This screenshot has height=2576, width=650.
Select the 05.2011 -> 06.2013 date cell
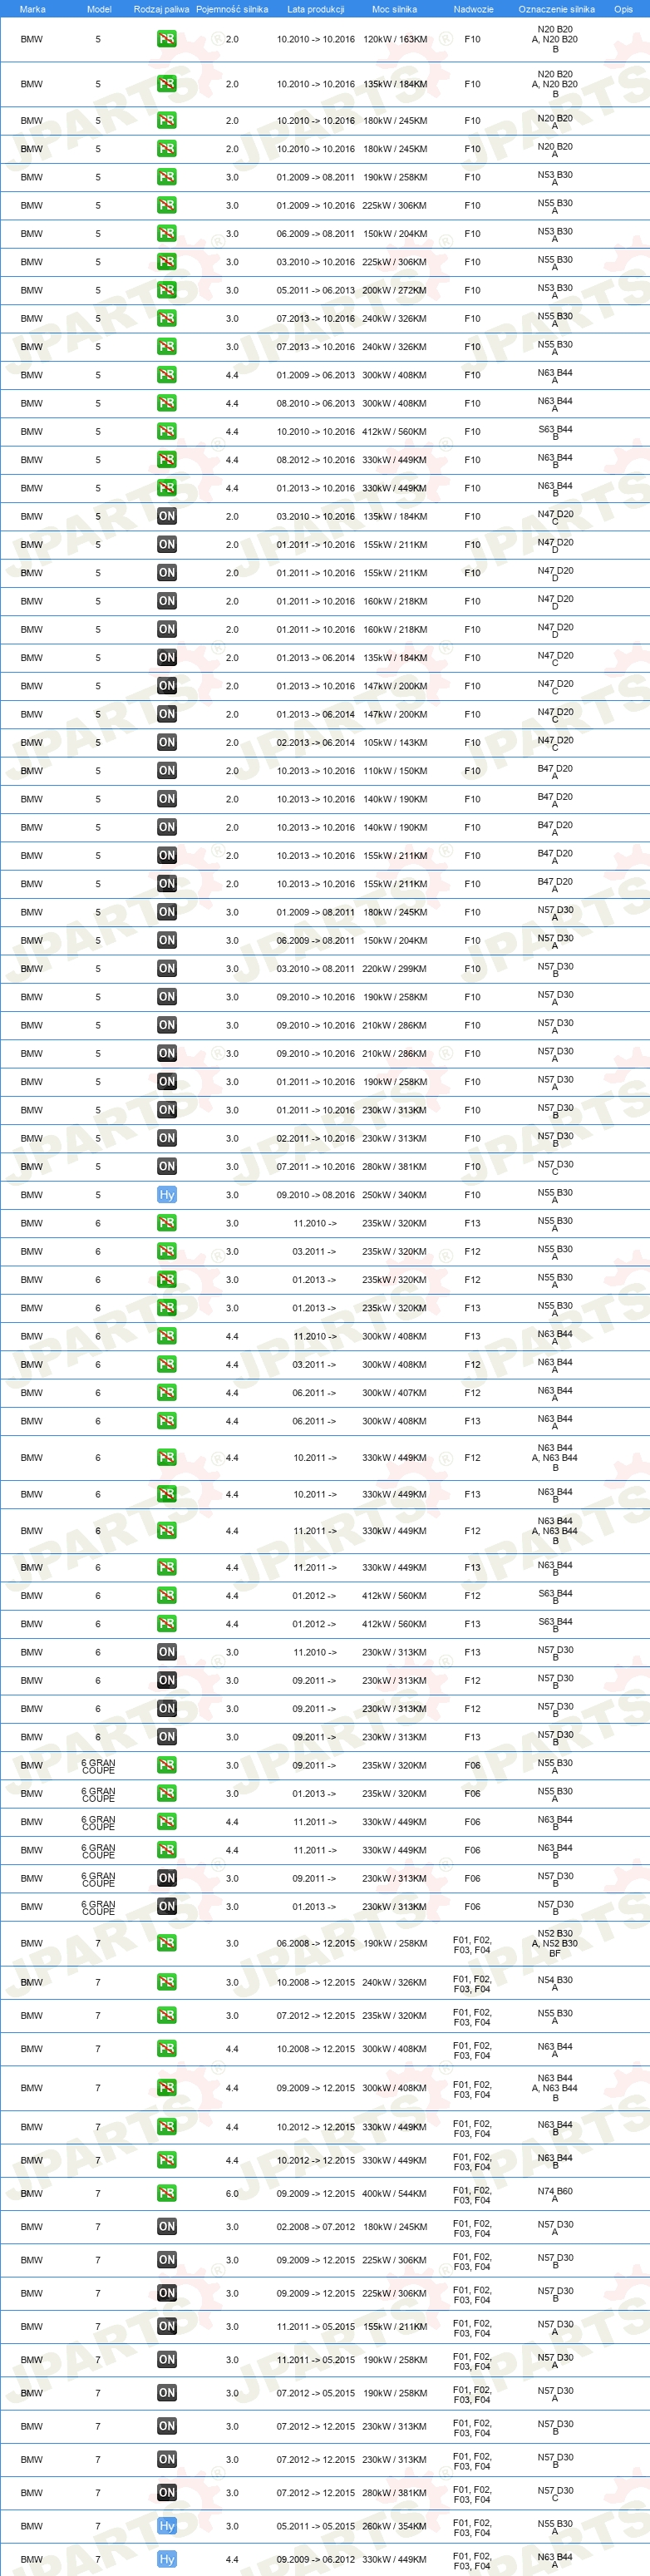click(x=316, y=290)
